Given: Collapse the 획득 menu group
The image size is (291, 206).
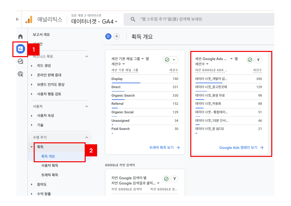Looking at the screenshot, I should pos(32,147).
